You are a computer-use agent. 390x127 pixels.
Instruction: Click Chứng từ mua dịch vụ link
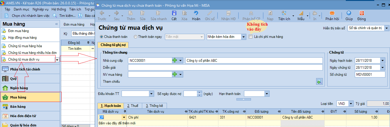(x=24, y=59)
